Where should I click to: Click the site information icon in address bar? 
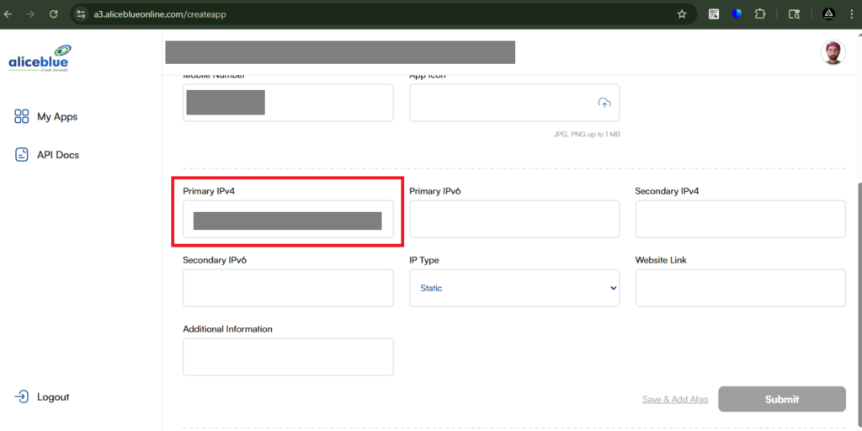81,14
